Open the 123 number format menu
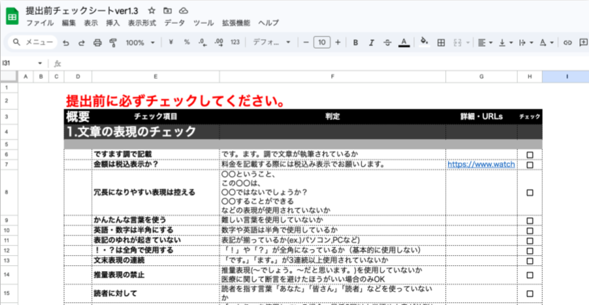This screenshot has height=305, width=589. [x=235, y=43]
